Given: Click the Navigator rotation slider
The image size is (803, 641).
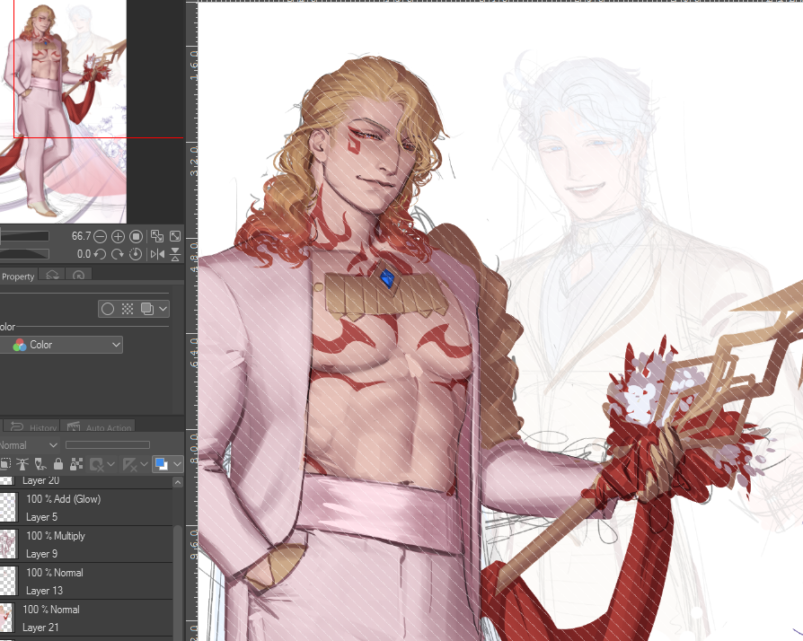Looking at the screenshot, I should (24, 254).
